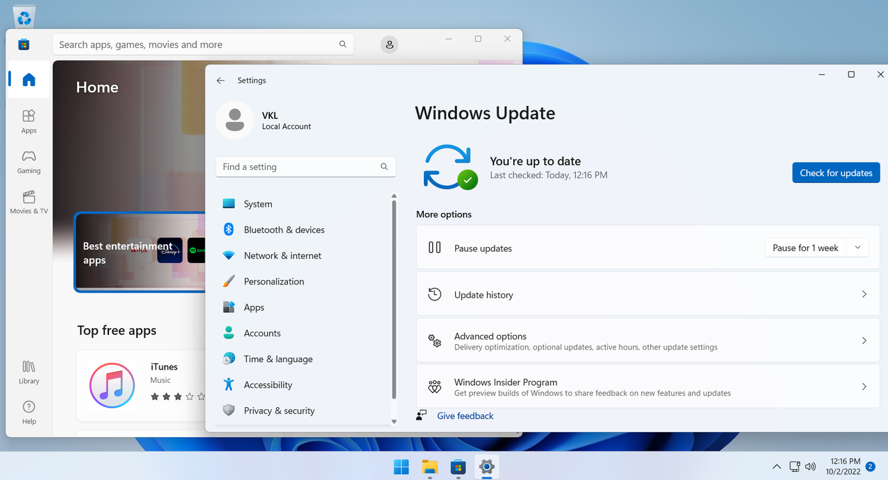Click the Microsoft Store logo icon
This screenshot has height=480, width=888.
(24, 44)
